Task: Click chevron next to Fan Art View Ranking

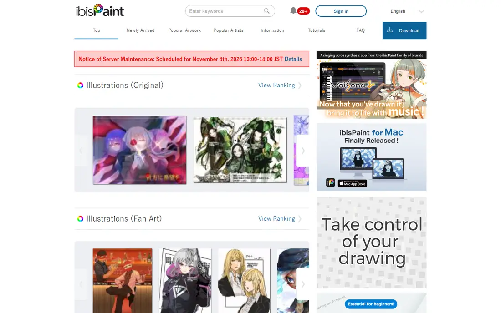Action: click(300, 219)
